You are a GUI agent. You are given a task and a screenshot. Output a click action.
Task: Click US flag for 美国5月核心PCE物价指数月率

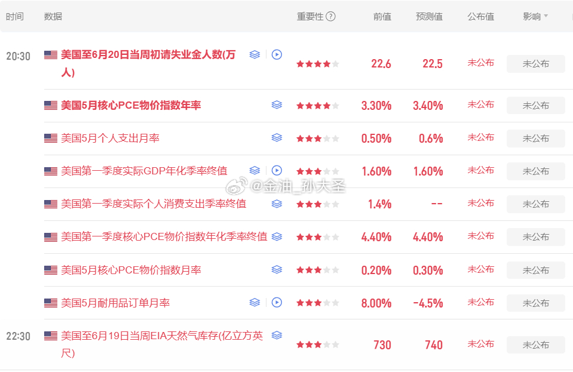[x=51, y=270]
